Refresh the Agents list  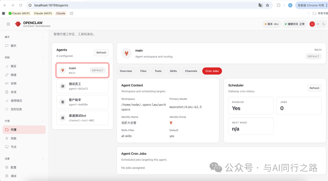101,53
